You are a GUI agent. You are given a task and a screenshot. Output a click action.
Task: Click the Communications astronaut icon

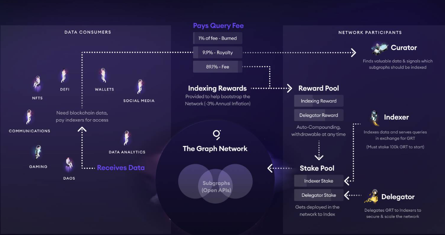[29, 117]
